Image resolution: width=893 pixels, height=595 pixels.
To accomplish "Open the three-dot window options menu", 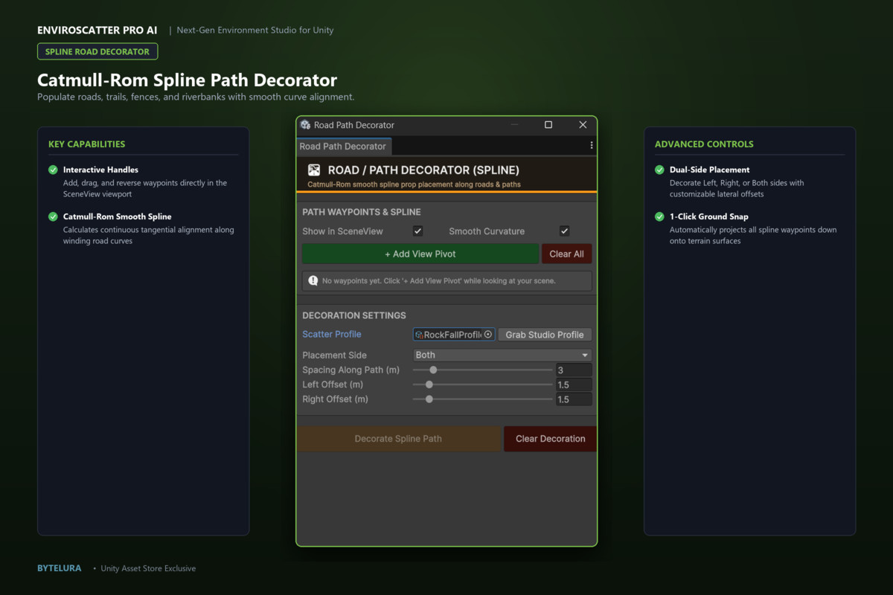I will tap(592, 146).
